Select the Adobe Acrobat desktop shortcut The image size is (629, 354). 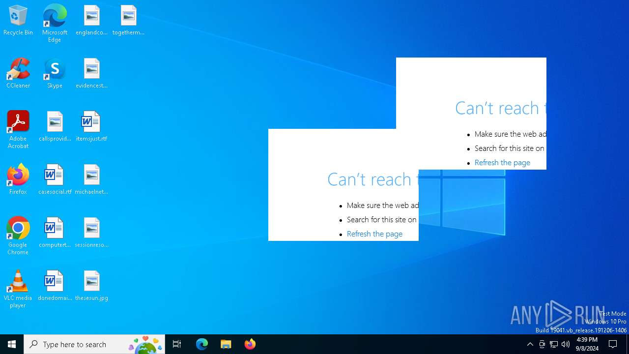(x=18, y=130)
